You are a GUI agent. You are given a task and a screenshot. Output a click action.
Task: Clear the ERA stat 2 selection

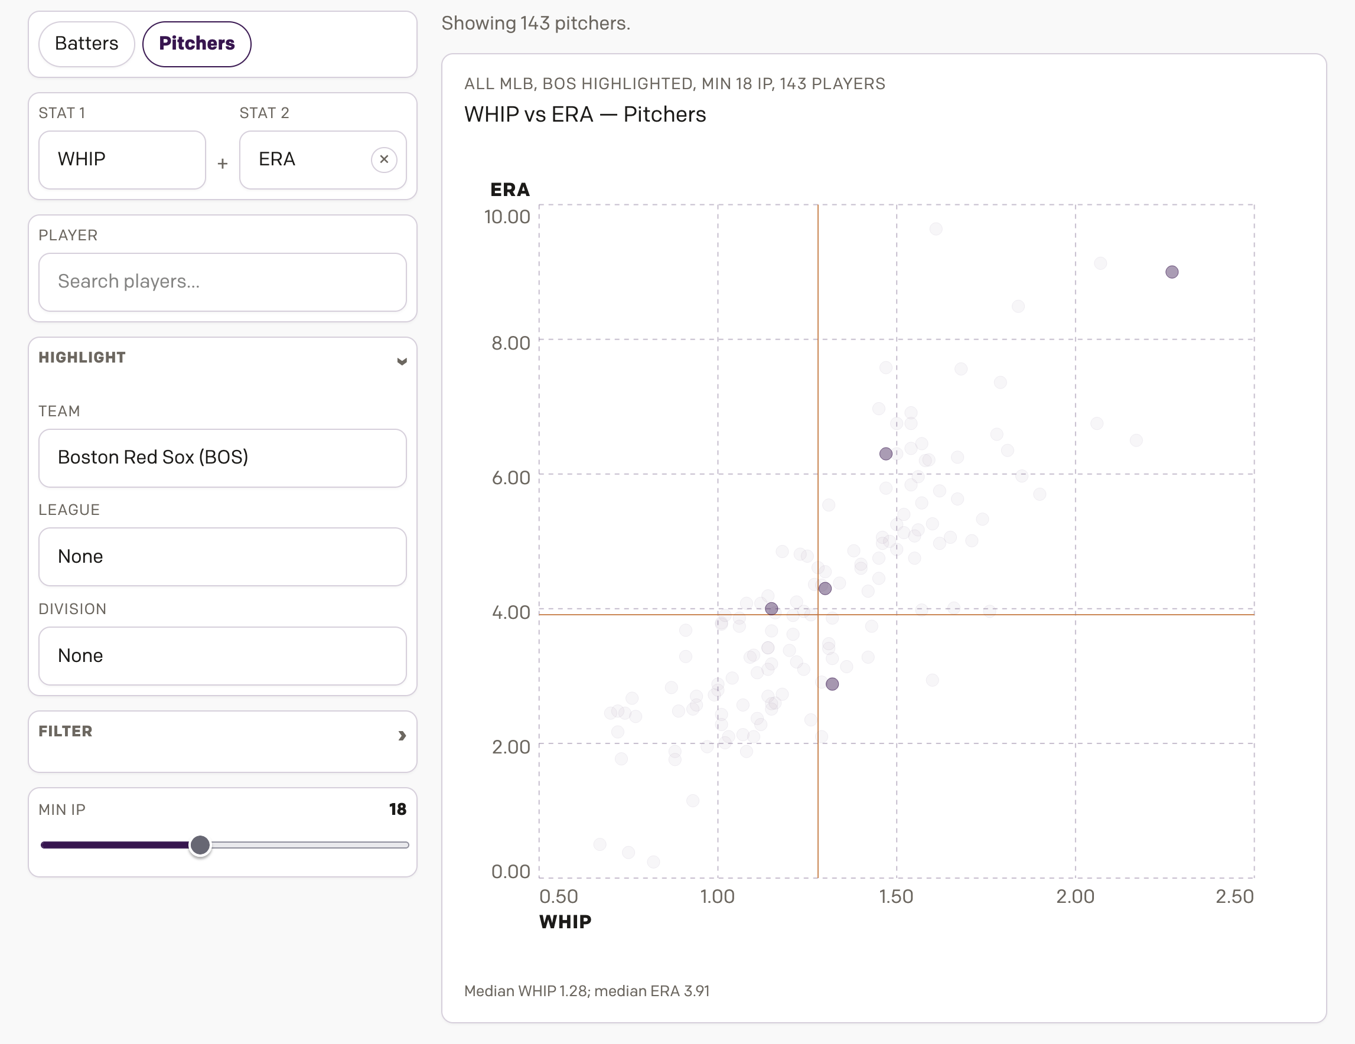[384, 159]
